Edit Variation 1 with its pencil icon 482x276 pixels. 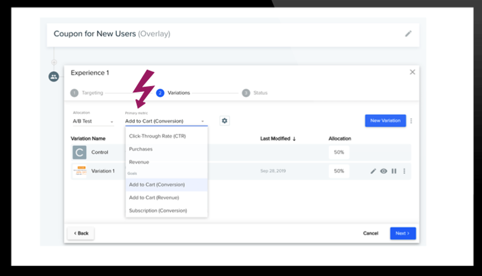[373, 171]
